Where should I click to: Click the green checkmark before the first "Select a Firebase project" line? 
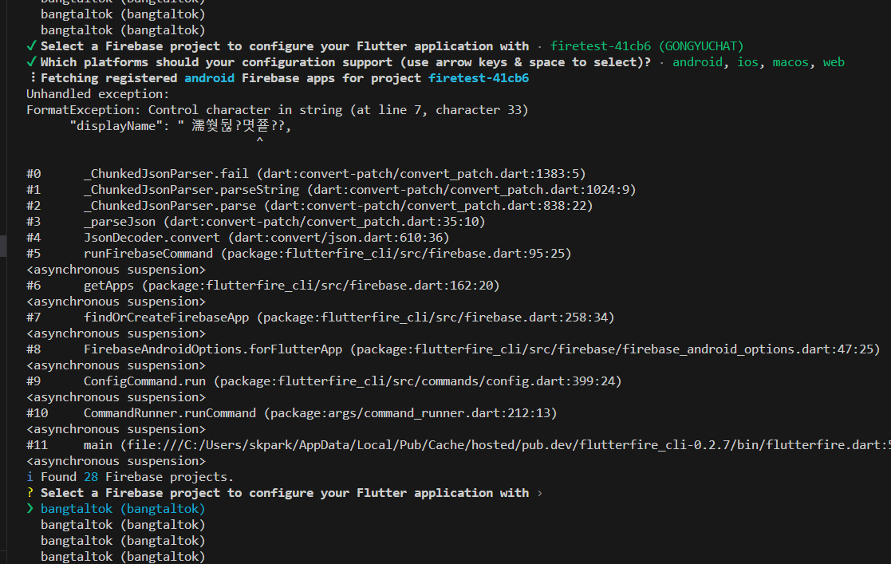point(31,46)
